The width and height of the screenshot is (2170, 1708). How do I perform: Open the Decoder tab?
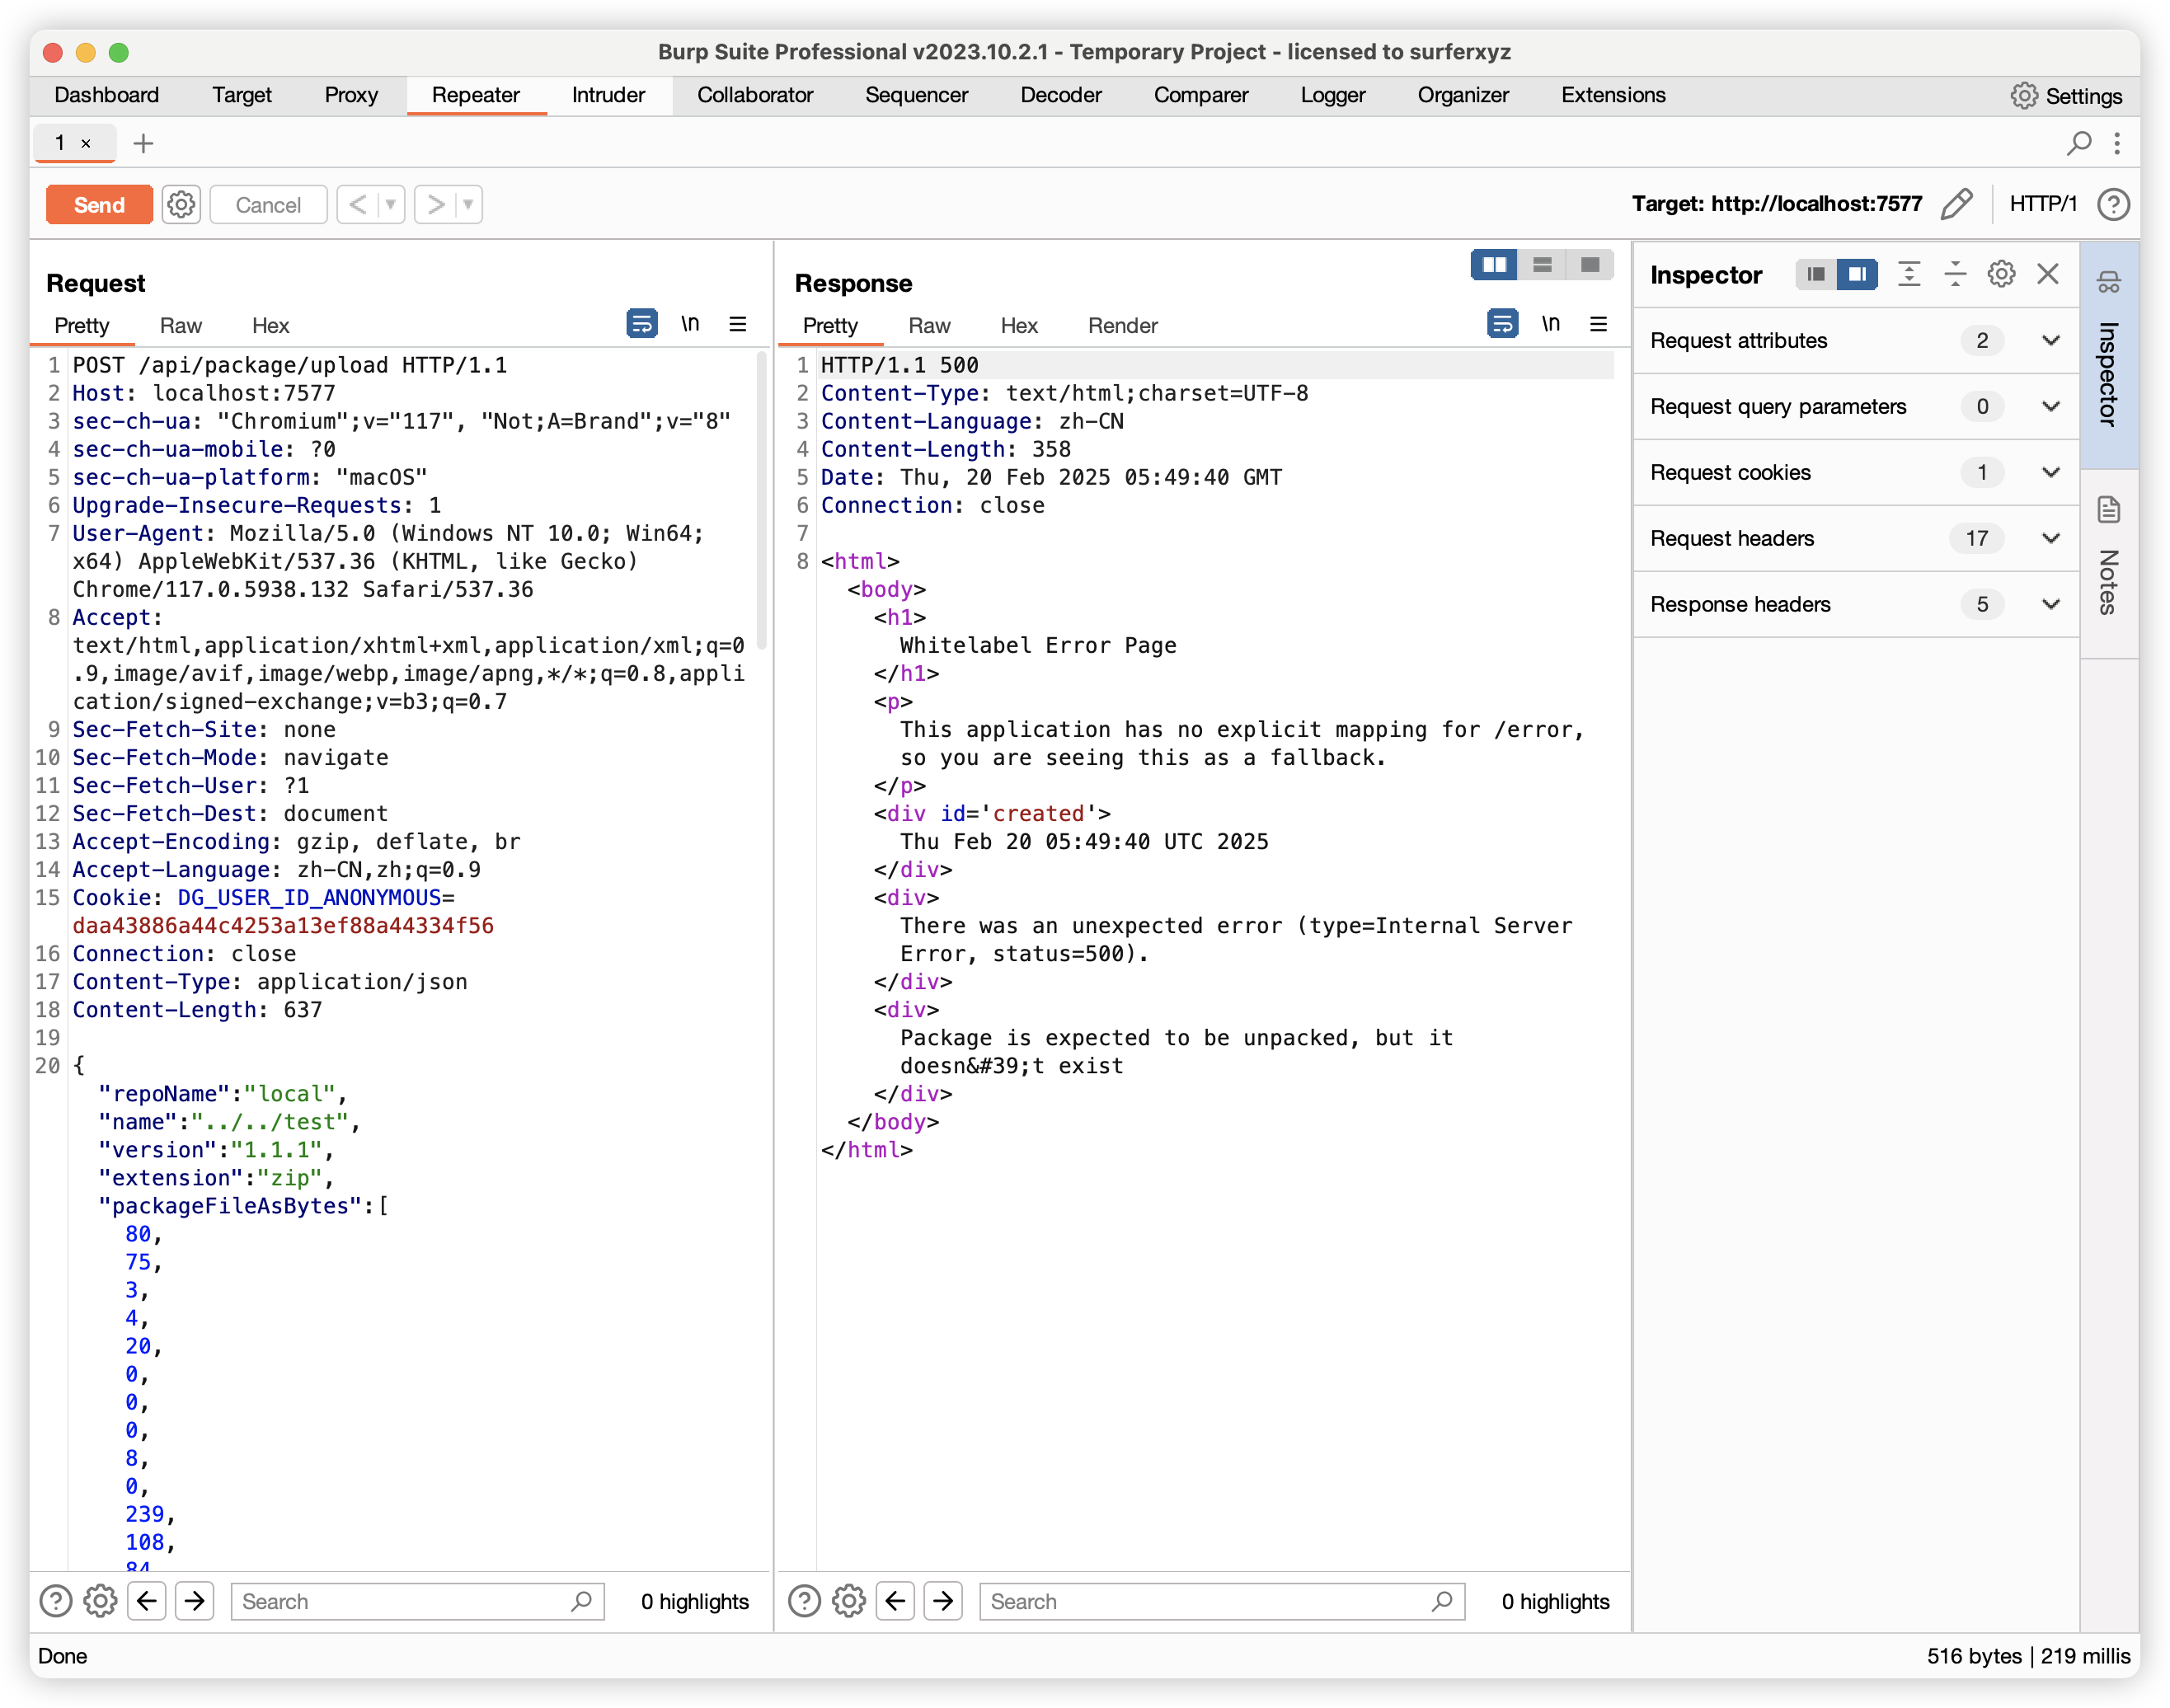pyautogui.click(x=1060, y=95)
